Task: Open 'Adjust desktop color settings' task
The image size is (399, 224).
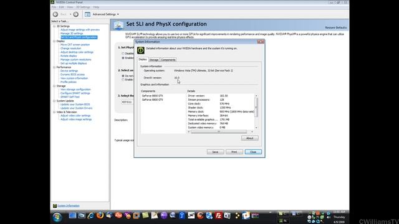Action: [x=77, y=52]
